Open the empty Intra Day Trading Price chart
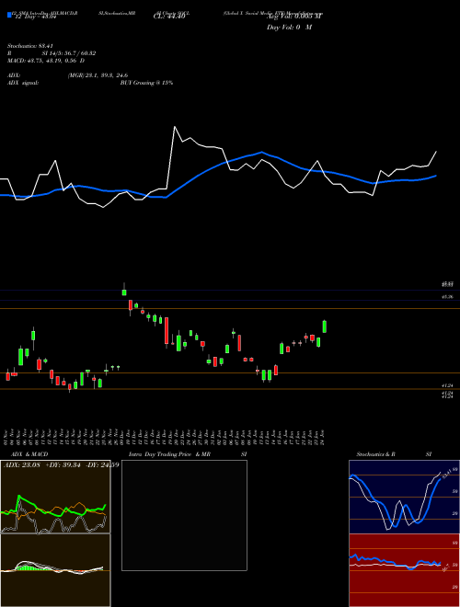The width and height of the screenshot is (460, 607). (184, 515)
